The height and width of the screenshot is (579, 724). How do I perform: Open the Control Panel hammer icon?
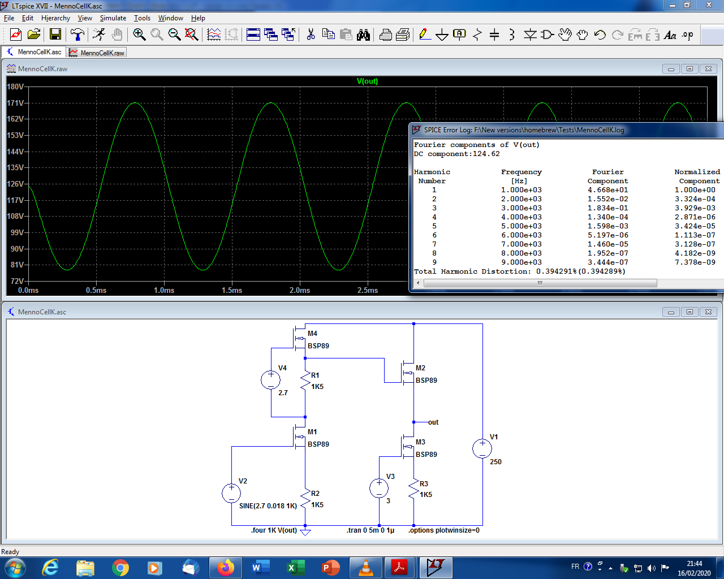click(x=77, y=34)
